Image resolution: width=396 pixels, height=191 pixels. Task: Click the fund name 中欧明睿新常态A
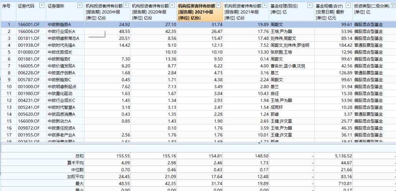coord(63,38)
